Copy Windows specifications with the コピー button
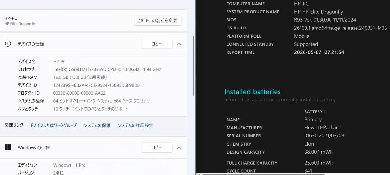Viewport: 390px width, 175px height. point(156,147)
